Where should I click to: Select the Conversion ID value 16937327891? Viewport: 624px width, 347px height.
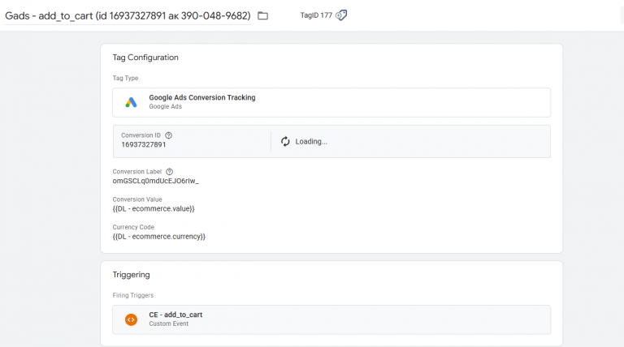pyautogui.click(x=144, y=144)
